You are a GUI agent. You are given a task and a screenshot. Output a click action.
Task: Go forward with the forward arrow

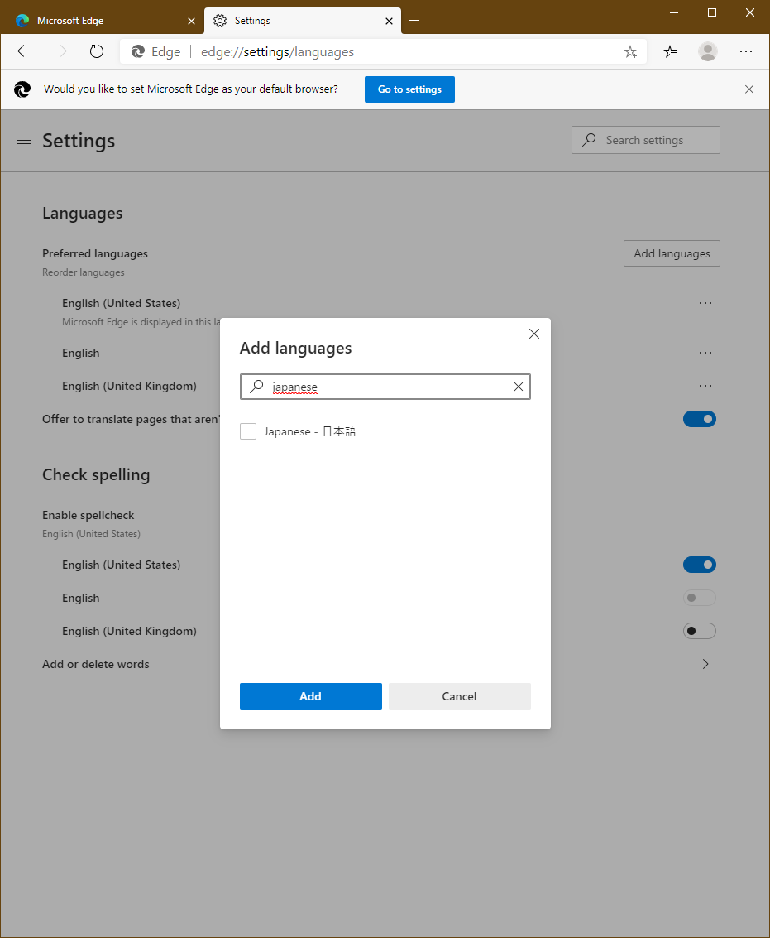[60, 51]
